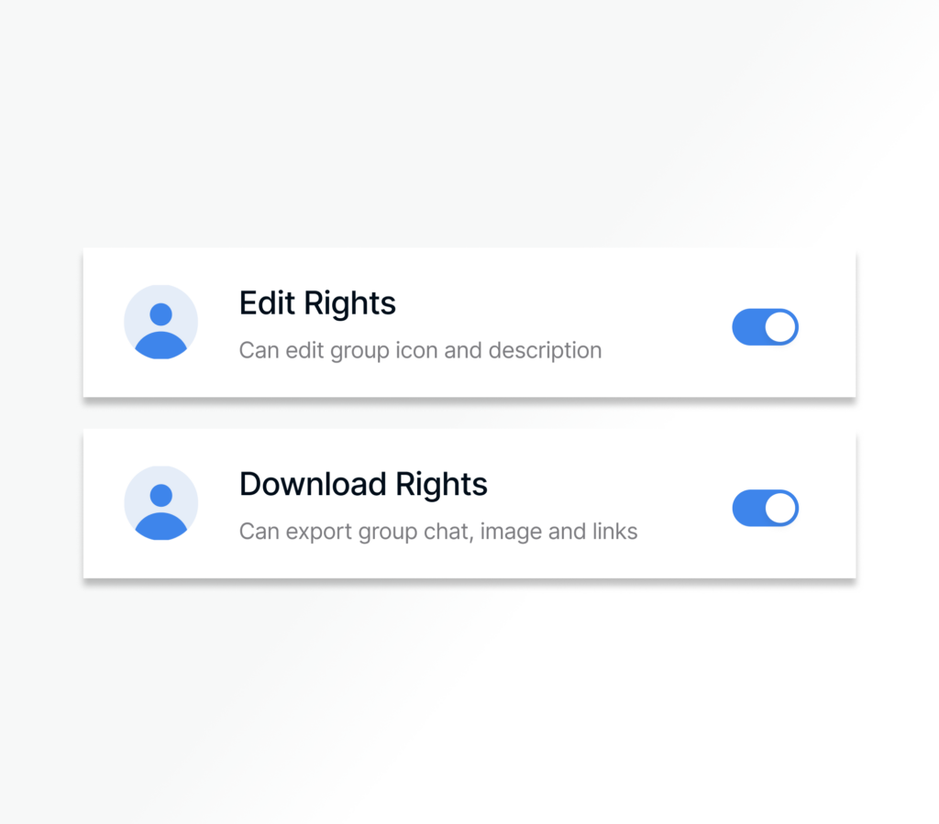This screenshot has height=824, width=939.
Task: Turn off the Download Rights switch
Action: (x=765, y=509)
